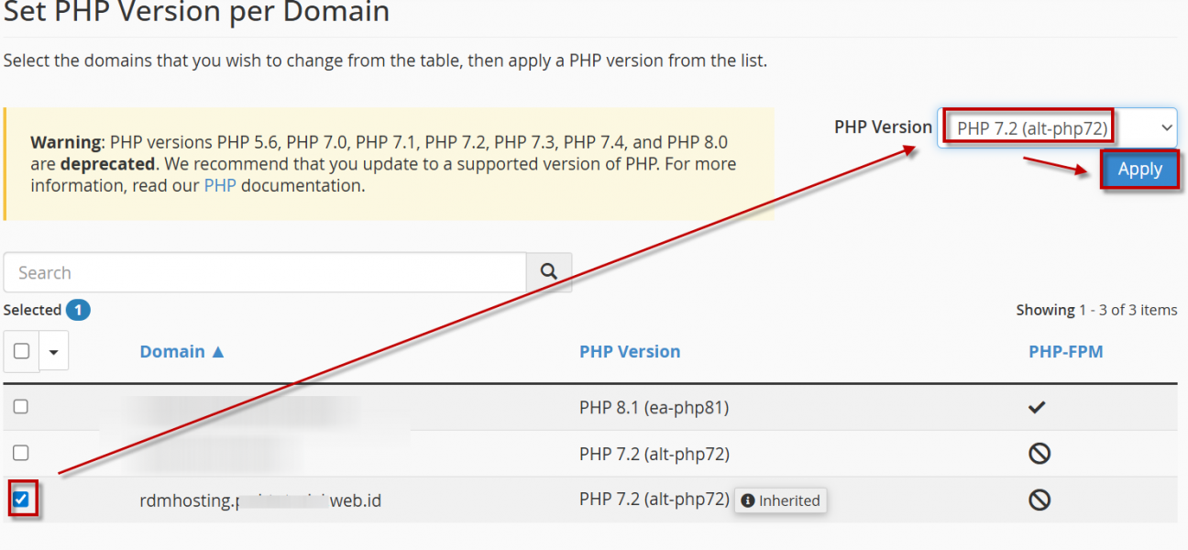Sort table by PHP Version column header
Screen dimensions: 1188x550
(x=630, y=352)
